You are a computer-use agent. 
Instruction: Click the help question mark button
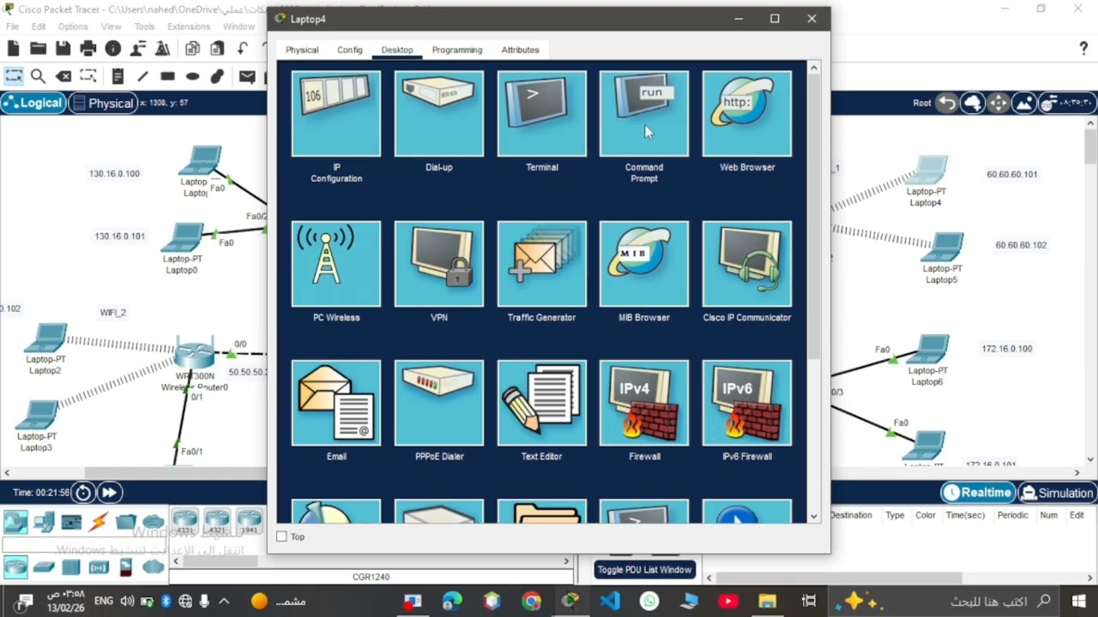1083,49
